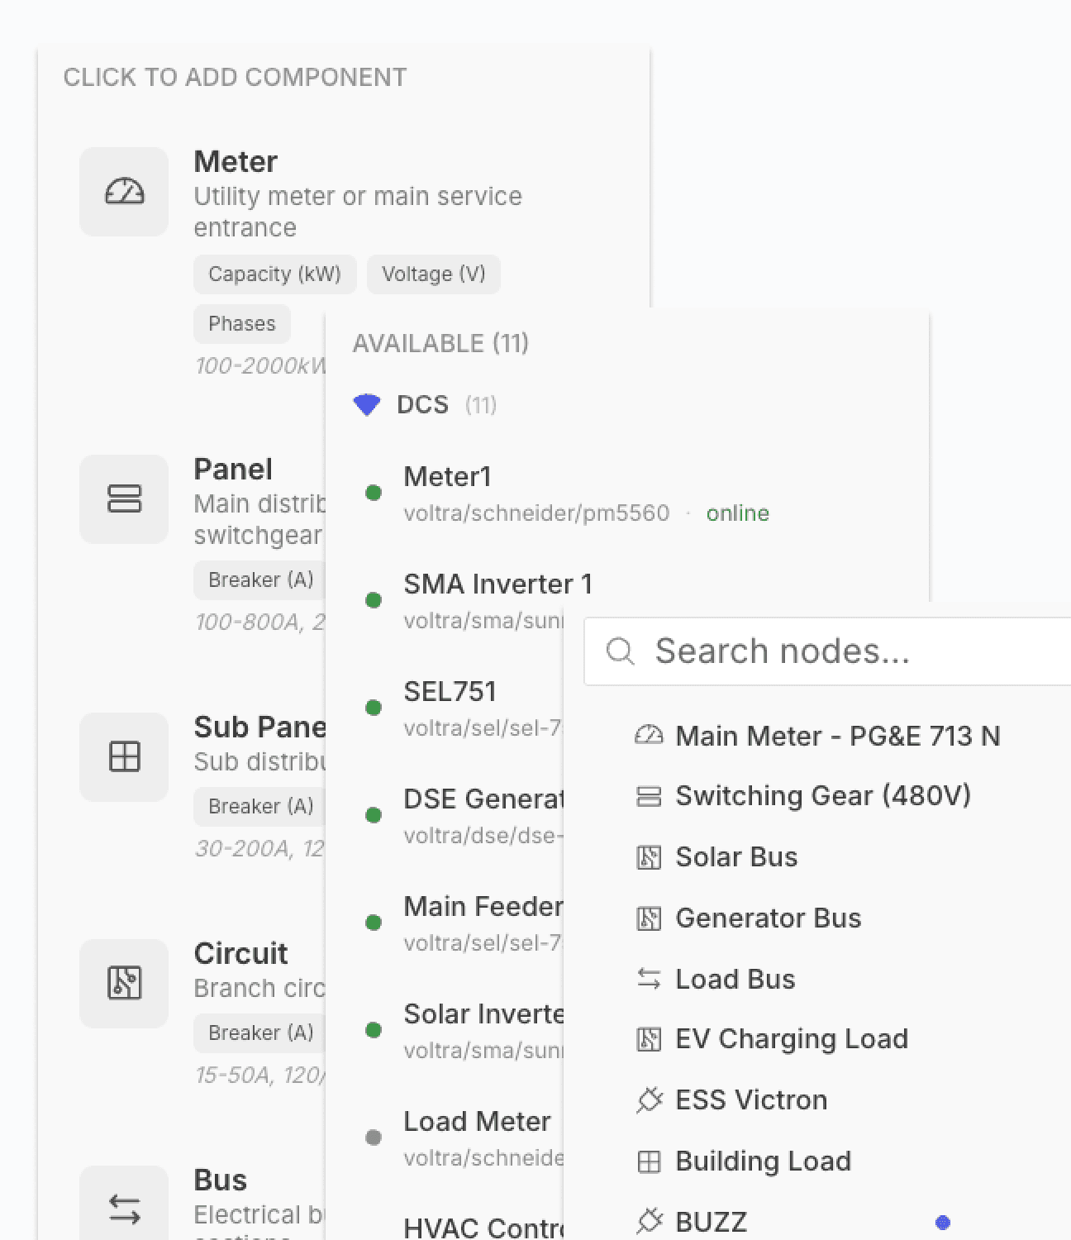The image size is (1071, 1240).
Task: Click the ESS Victron plug icon
Action: [x=650, y=1100]
